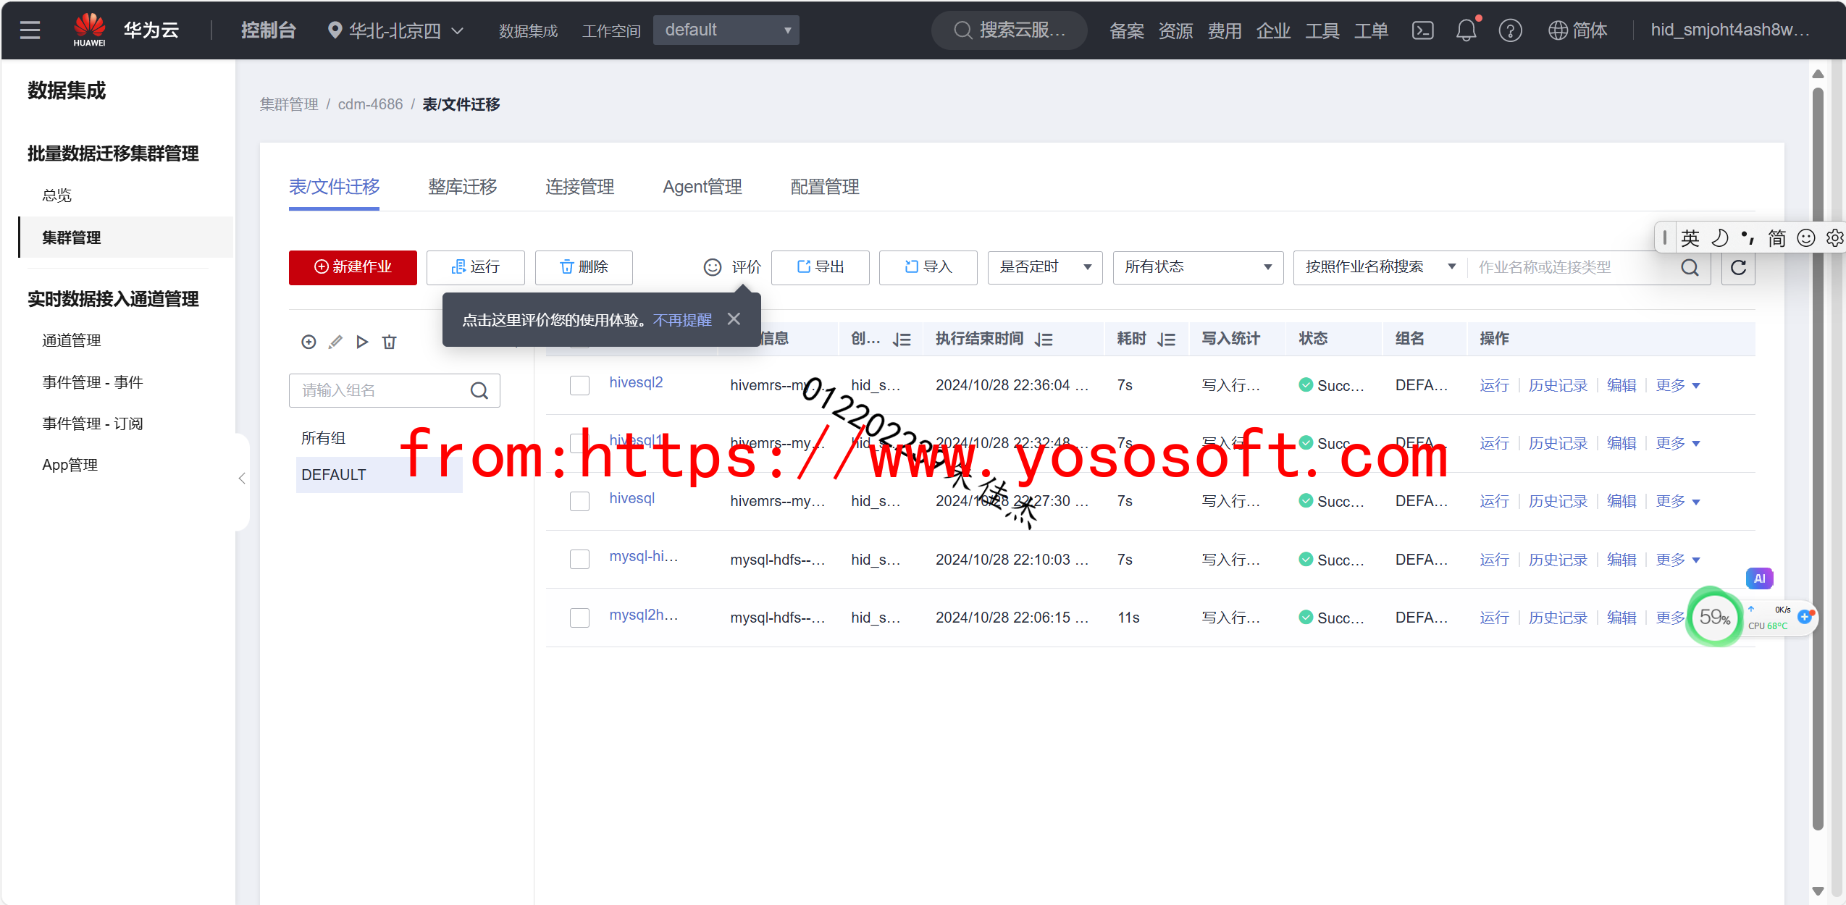The image size is (1846, 905).
Task: Open the default workspace dropdown
Action: tap(726, 30)
